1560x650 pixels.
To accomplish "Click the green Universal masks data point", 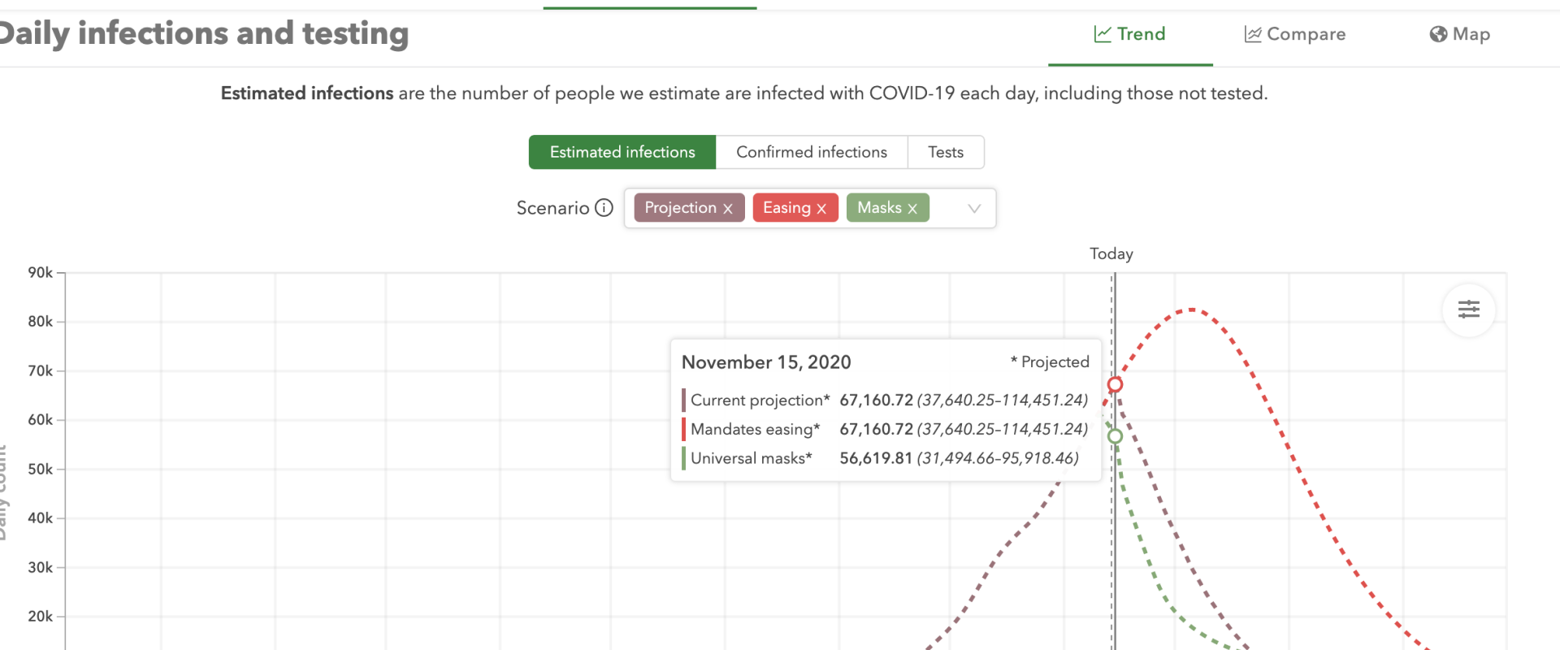I will tap(1115, 436).
